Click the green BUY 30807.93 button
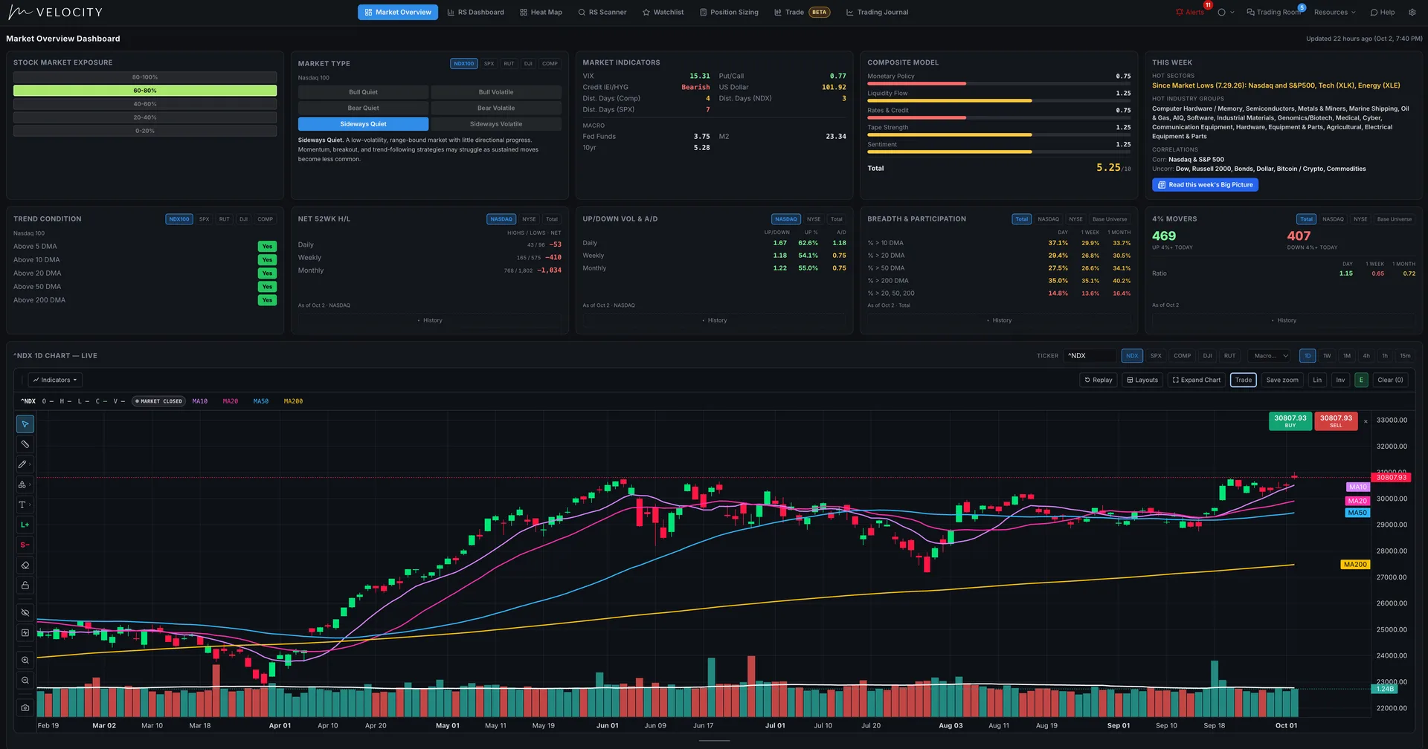The height and width of the screenshot is (749, 1428). (x=1290, y=421)
